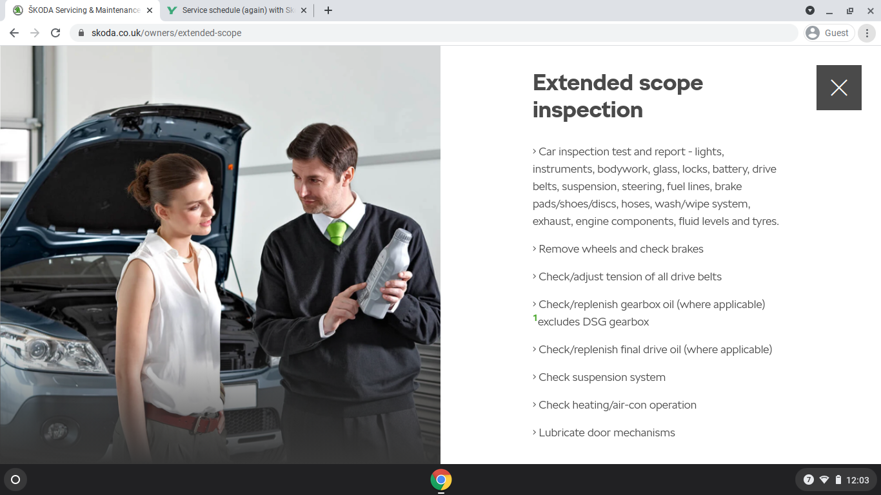Go back to the previous page
881x495 pixels.
tap(14, 33)
